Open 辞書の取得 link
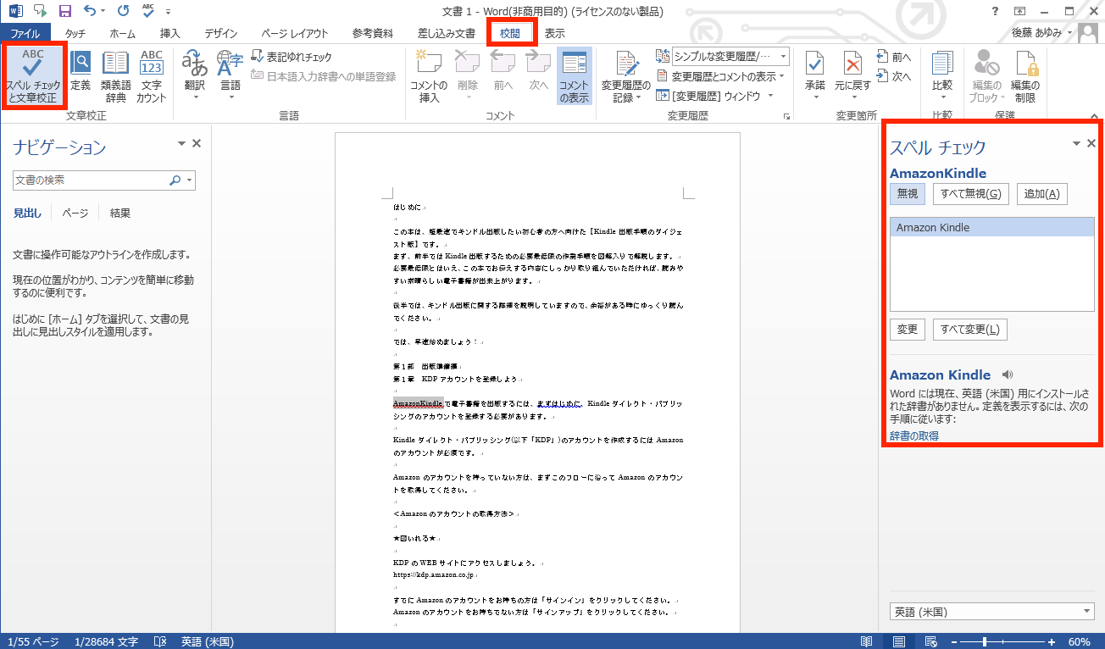Screen dimensions: 1105x649 pyautogui.click(x=913, y=436)
